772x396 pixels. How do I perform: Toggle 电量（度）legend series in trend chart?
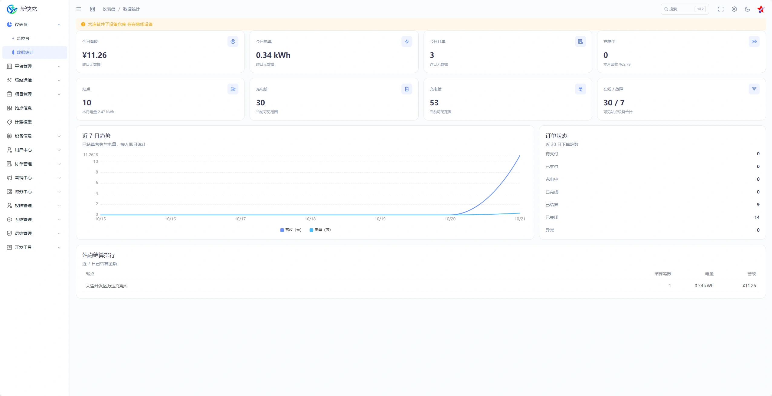(x=320, y=230)
